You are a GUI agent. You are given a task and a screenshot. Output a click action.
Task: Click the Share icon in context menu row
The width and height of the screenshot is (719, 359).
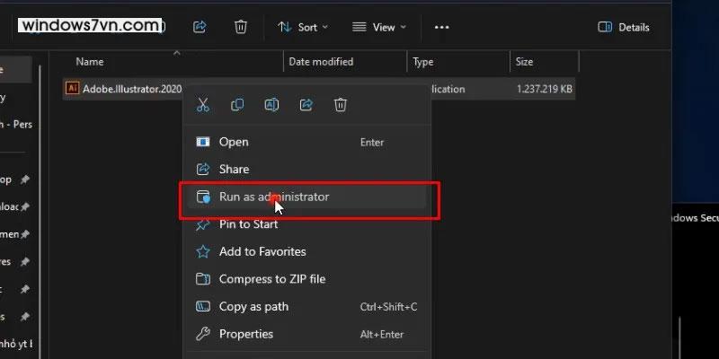point(306,105)
